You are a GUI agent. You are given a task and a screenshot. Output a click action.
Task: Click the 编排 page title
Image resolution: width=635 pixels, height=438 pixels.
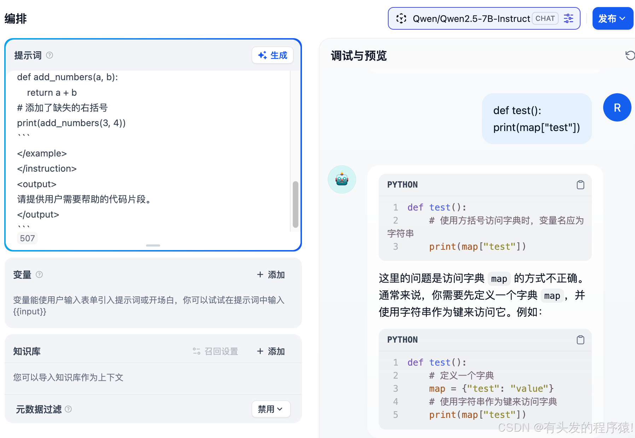coord(16,18)
